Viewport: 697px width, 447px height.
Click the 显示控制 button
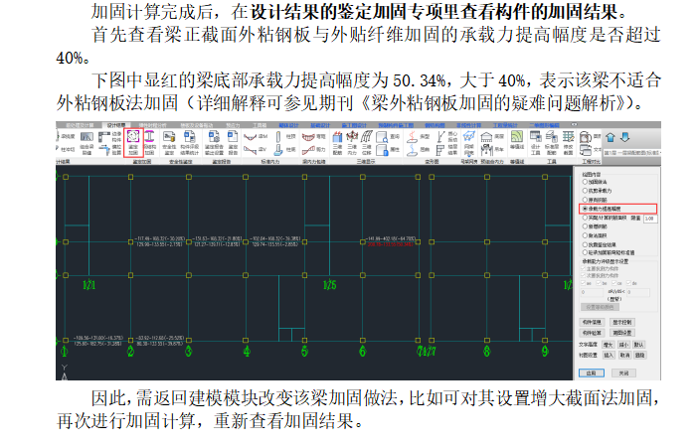621,322
